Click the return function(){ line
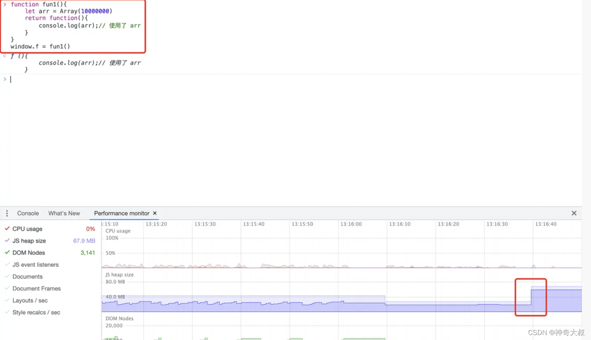The image size is (591, 340). click(x=57, y=18)
